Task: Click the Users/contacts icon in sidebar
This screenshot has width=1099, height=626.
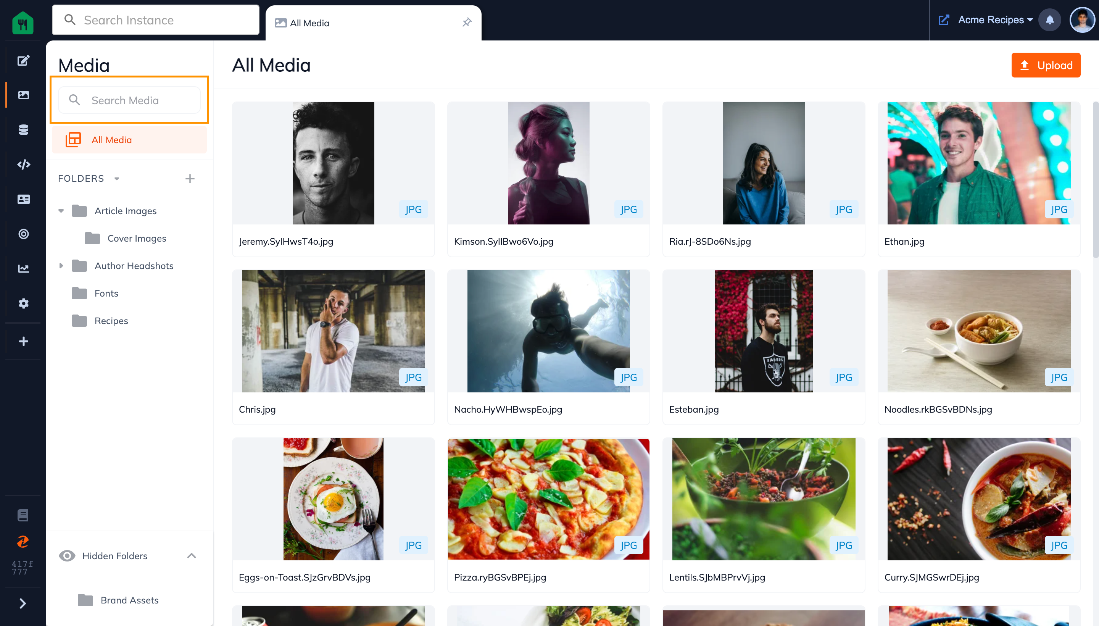Action: pyautogui.click(x=23, y=199)
